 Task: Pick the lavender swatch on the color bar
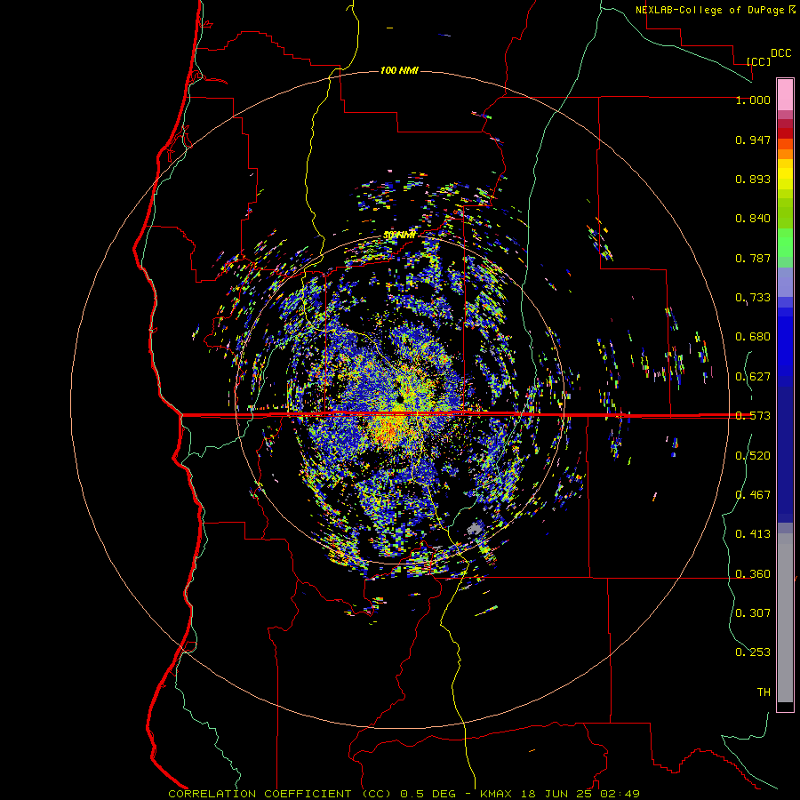pos(785,282)
